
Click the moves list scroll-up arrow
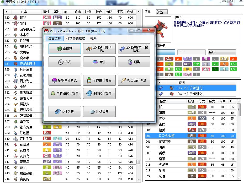(x=238, y=101)
